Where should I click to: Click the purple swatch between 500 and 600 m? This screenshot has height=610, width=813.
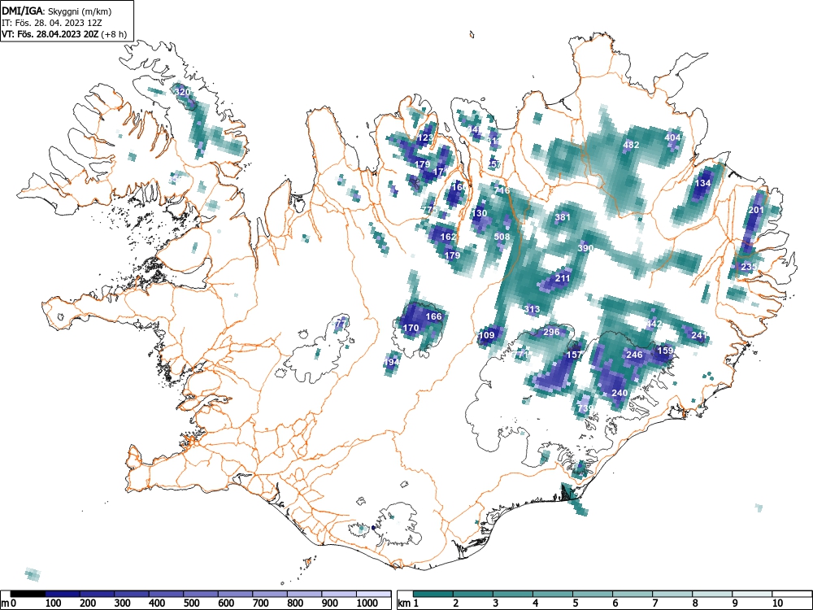(x=201, y=594)
